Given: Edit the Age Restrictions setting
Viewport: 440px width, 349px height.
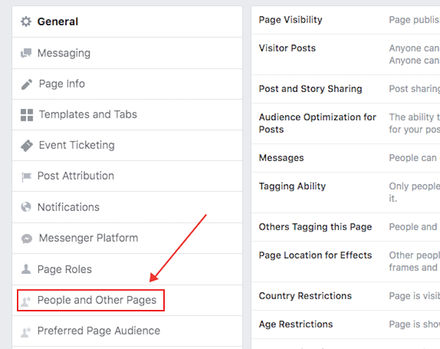Looking at the screenshot, I should click(296, 324).
